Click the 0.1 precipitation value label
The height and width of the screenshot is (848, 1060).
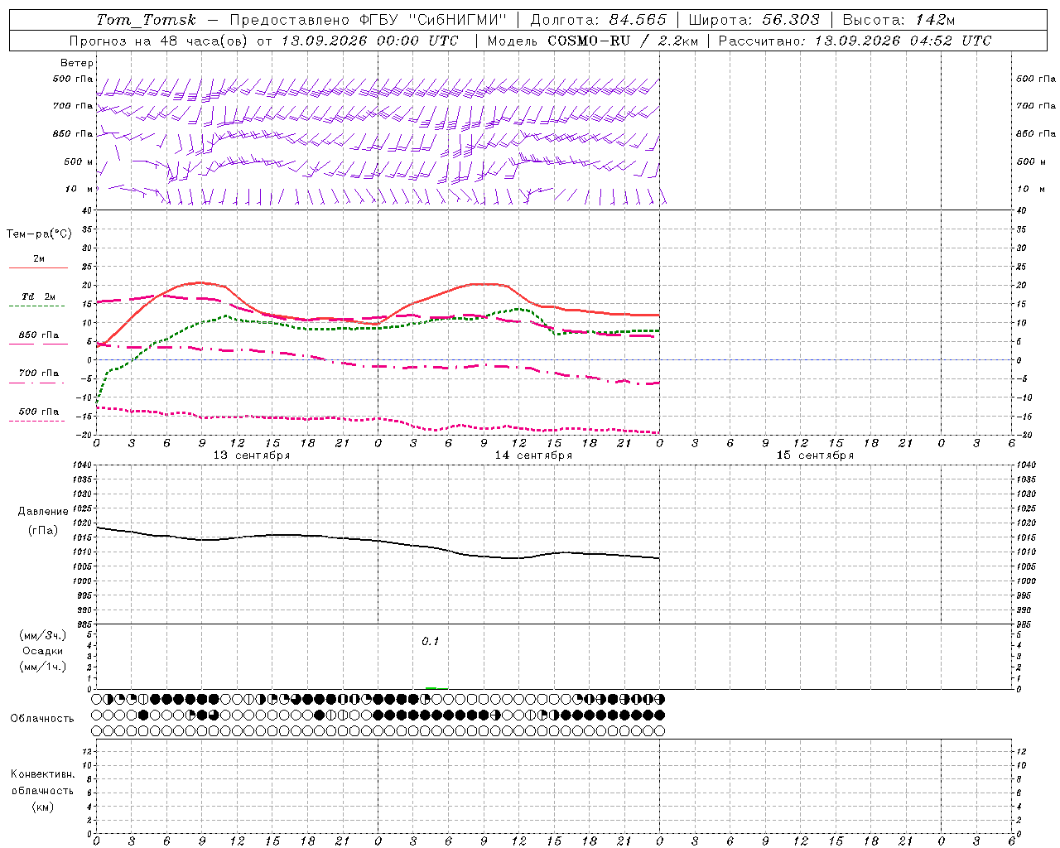(x=431, y=641)
